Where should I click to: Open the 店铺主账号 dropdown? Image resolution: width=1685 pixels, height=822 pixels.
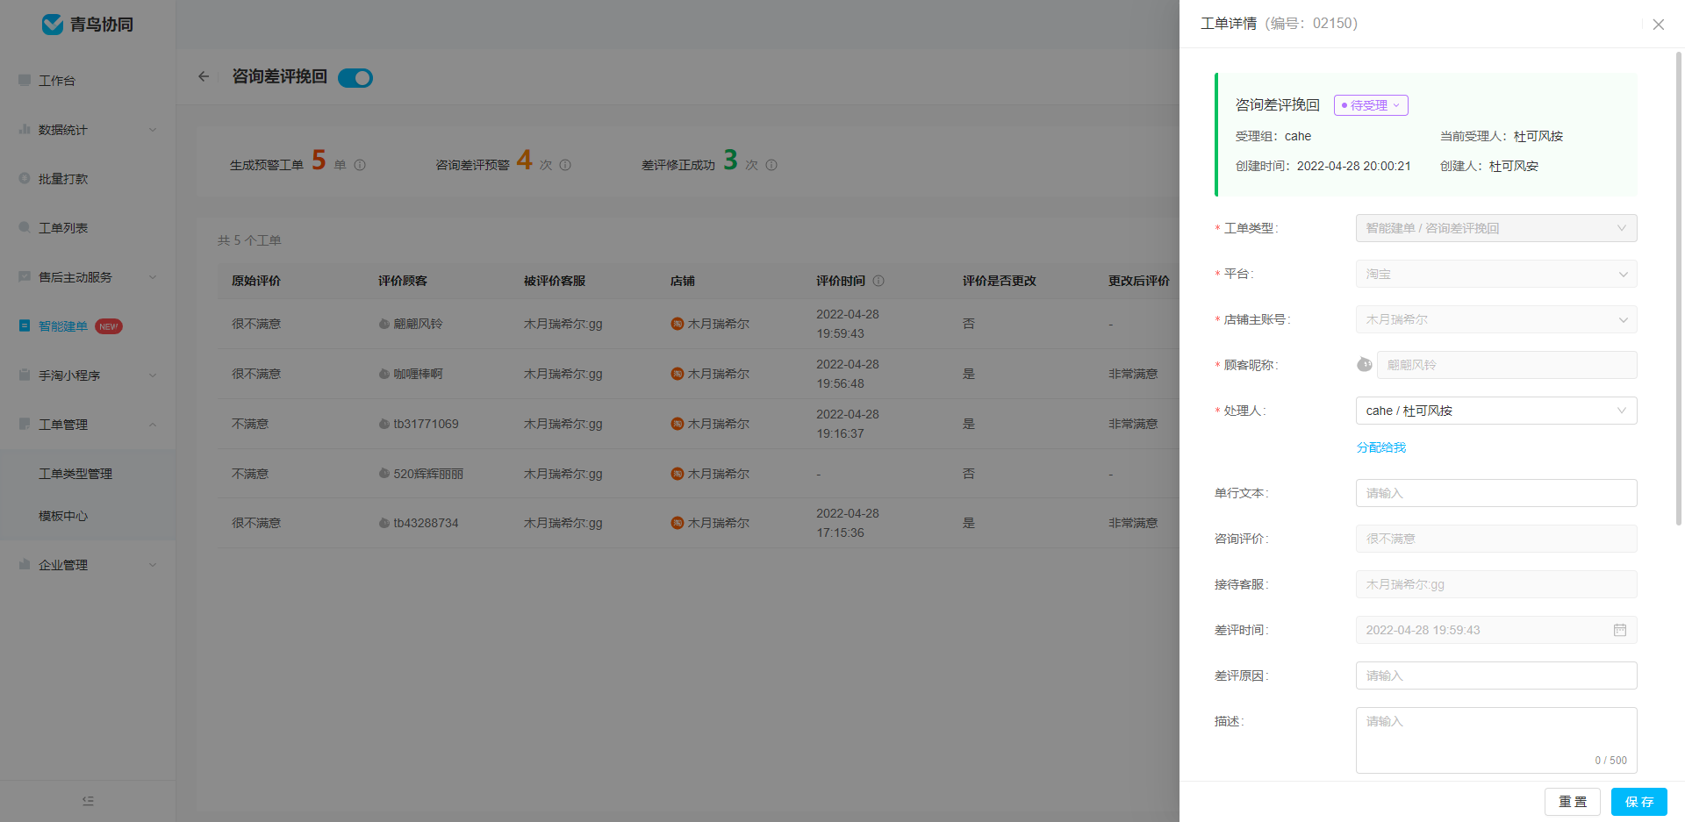click(x=1496, y=319)
